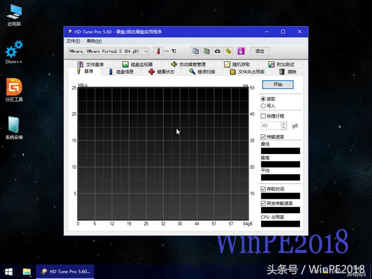The height and width of the screenshot is (279, 372).
Task: Select the Benchmark (基准) tab
Action: click(x=85, y=71)
